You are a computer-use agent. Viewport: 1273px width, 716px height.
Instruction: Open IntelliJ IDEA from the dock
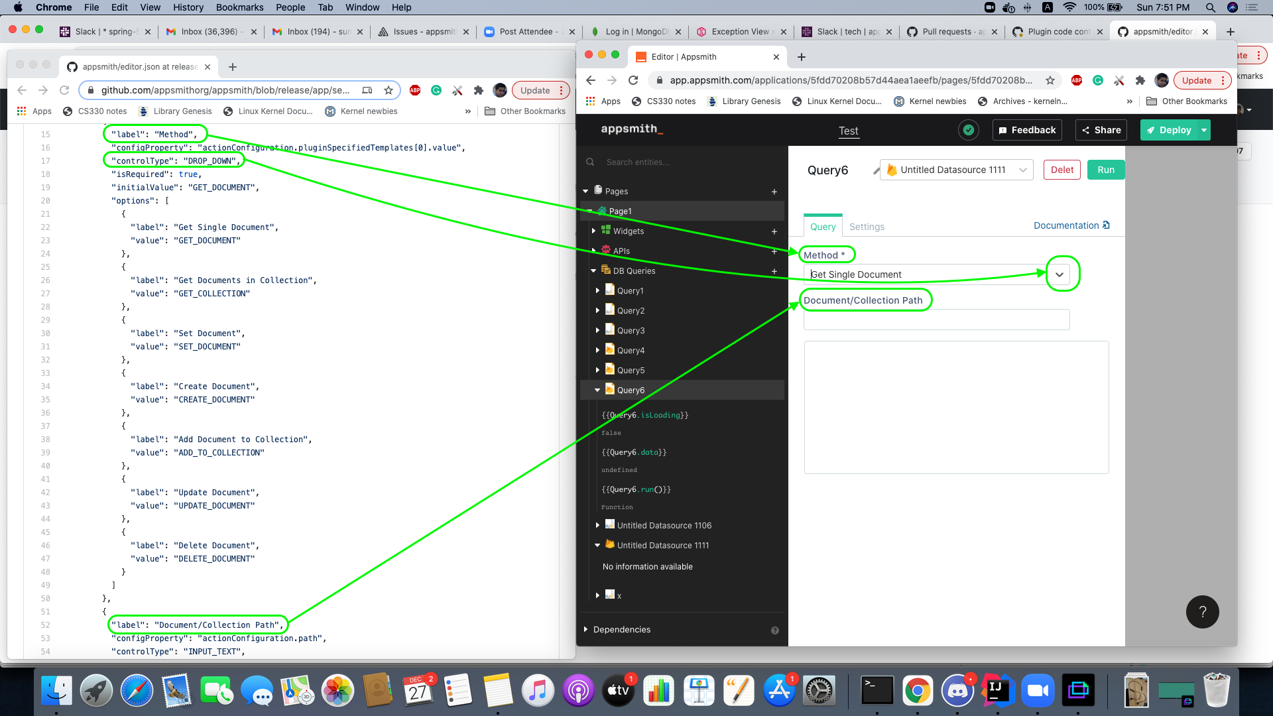(x=997, y=691)
